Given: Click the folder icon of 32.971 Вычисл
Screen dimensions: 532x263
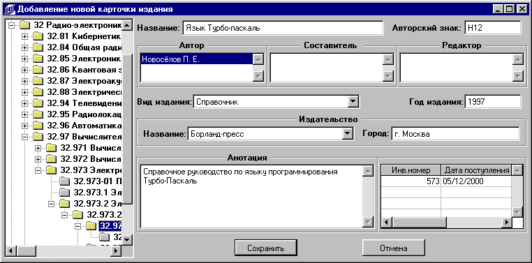Looking at the screenshot, I should (51, 148).
